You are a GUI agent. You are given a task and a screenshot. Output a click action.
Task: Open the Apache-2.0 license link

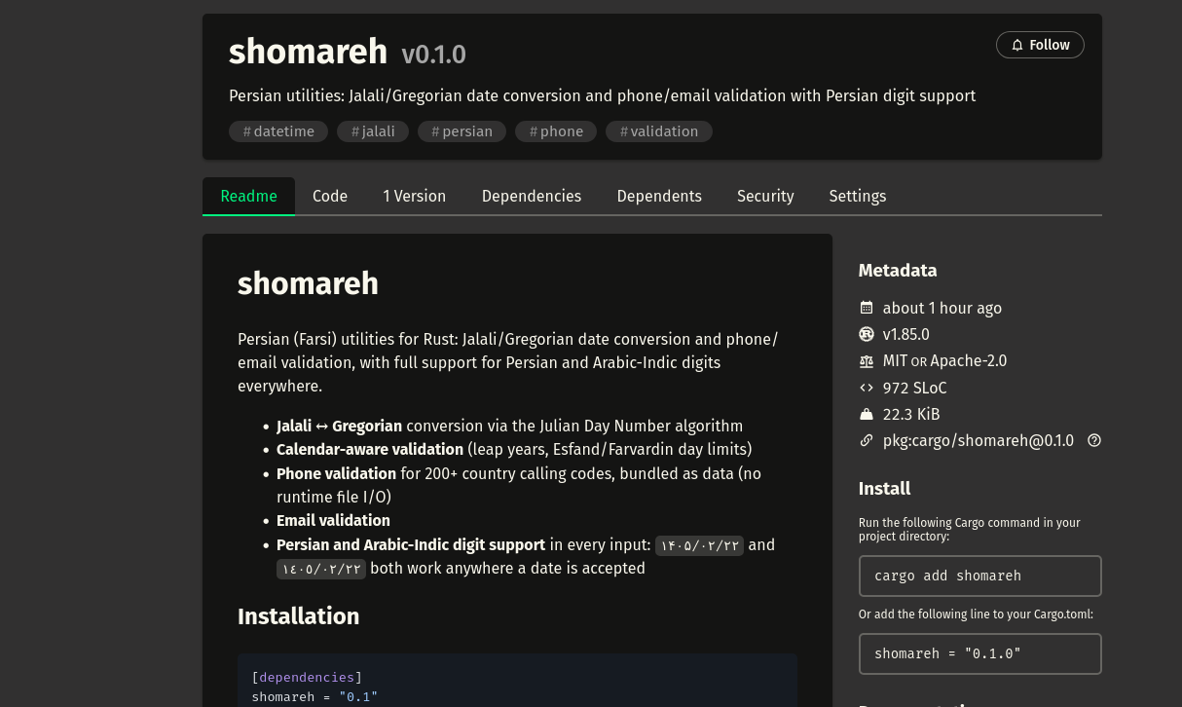pos(969,361)
